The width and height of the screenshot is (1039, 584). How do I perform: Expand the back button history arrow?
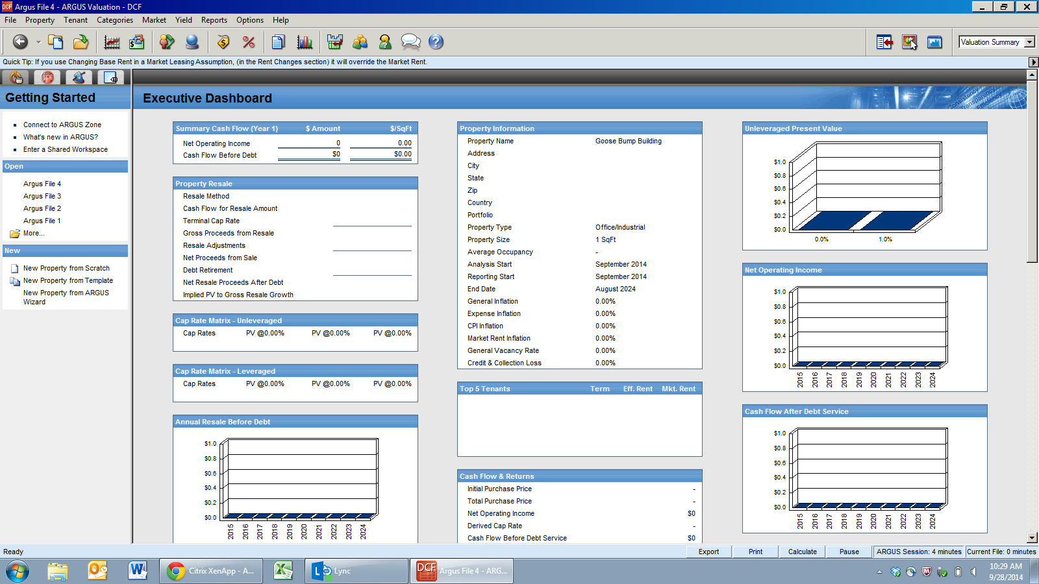38,42
